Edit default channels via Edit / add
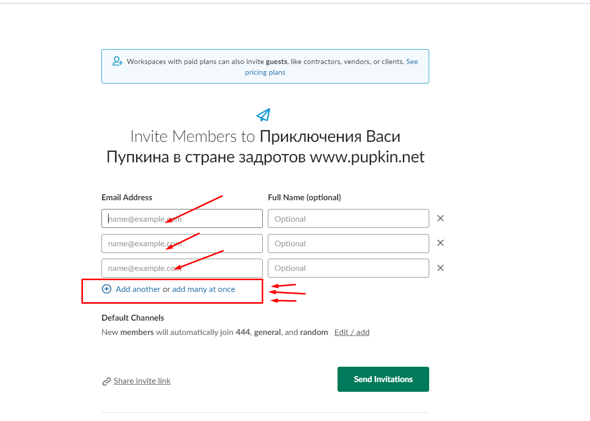Viewport: 590px width, 421px height. [352, 332]
